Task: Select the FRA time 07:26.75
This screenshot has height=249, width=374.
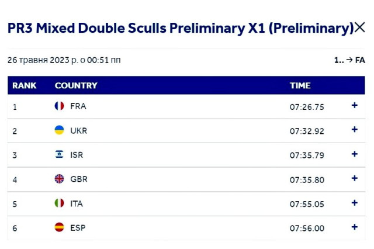Action: click(x=307, y=107)
